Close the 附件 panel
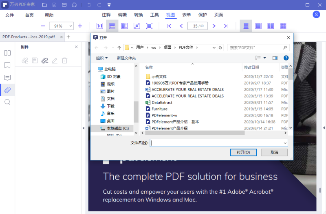The width and height of the screenshot is (326, 214). click(76, 47)
